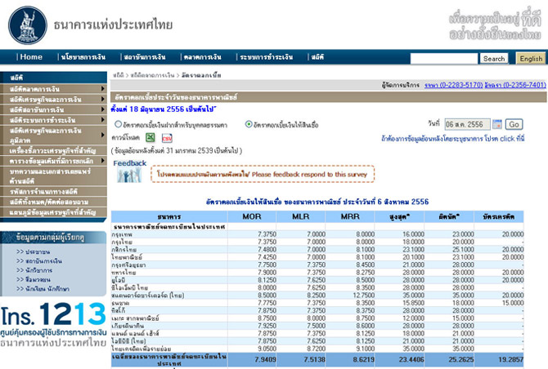
Task: Expand สถิติสถาบันการเงิน sidebar submenu
Action: (102, 109)
